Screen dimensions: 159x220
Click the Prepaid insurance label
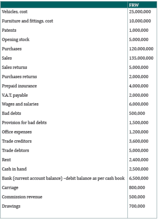click(19, 86)
